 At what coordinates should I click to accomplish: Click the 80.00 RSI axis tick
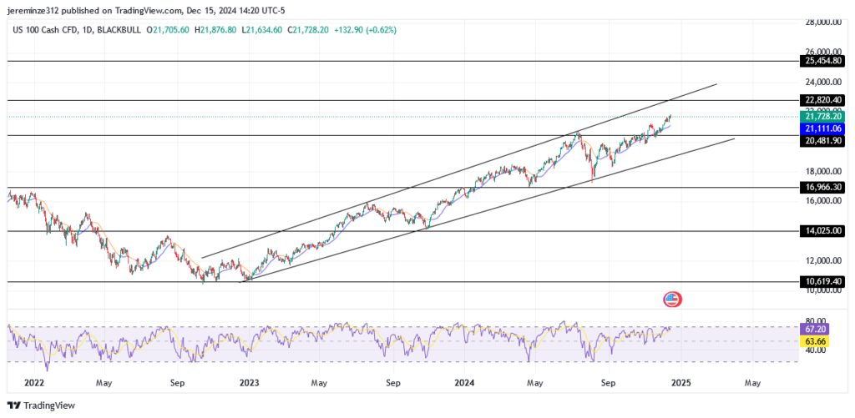pos(816,320)
